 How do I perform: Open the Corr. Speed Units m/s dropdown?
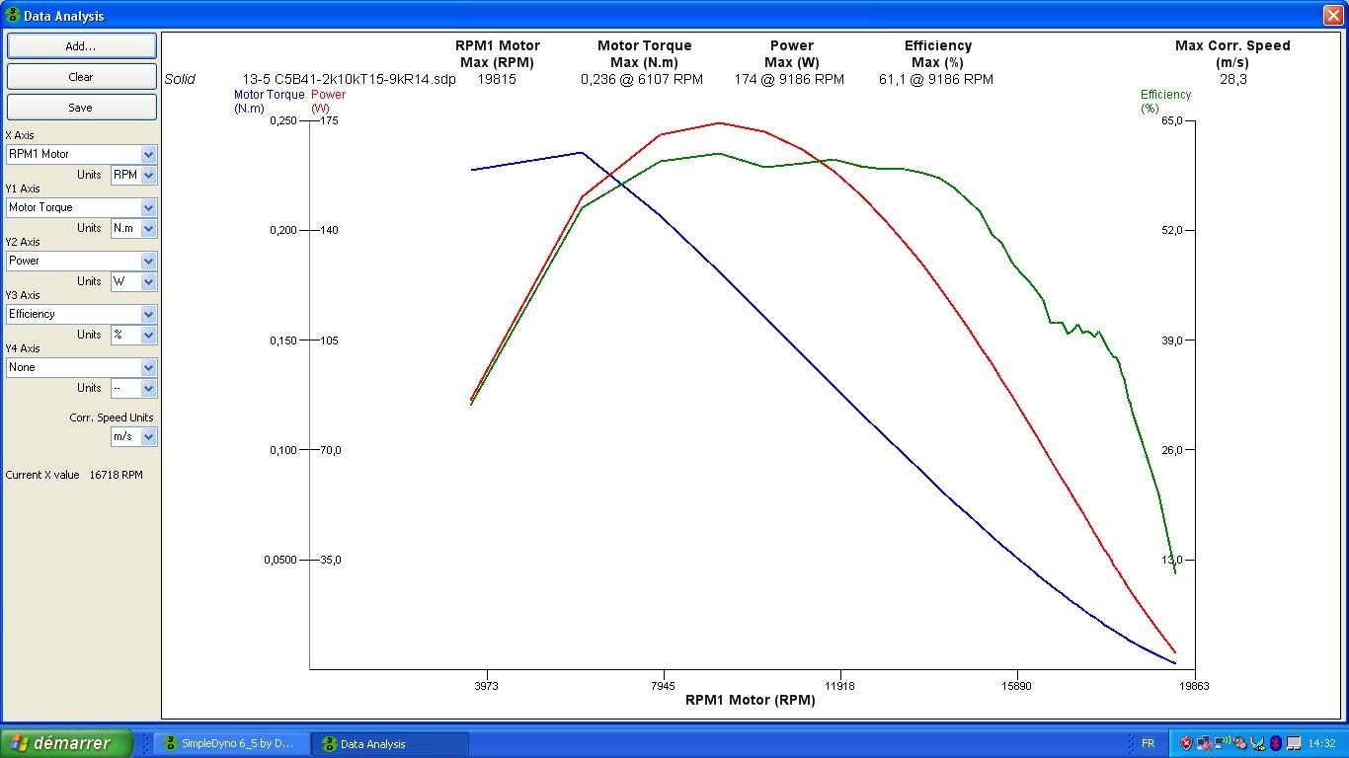[148, 436]
